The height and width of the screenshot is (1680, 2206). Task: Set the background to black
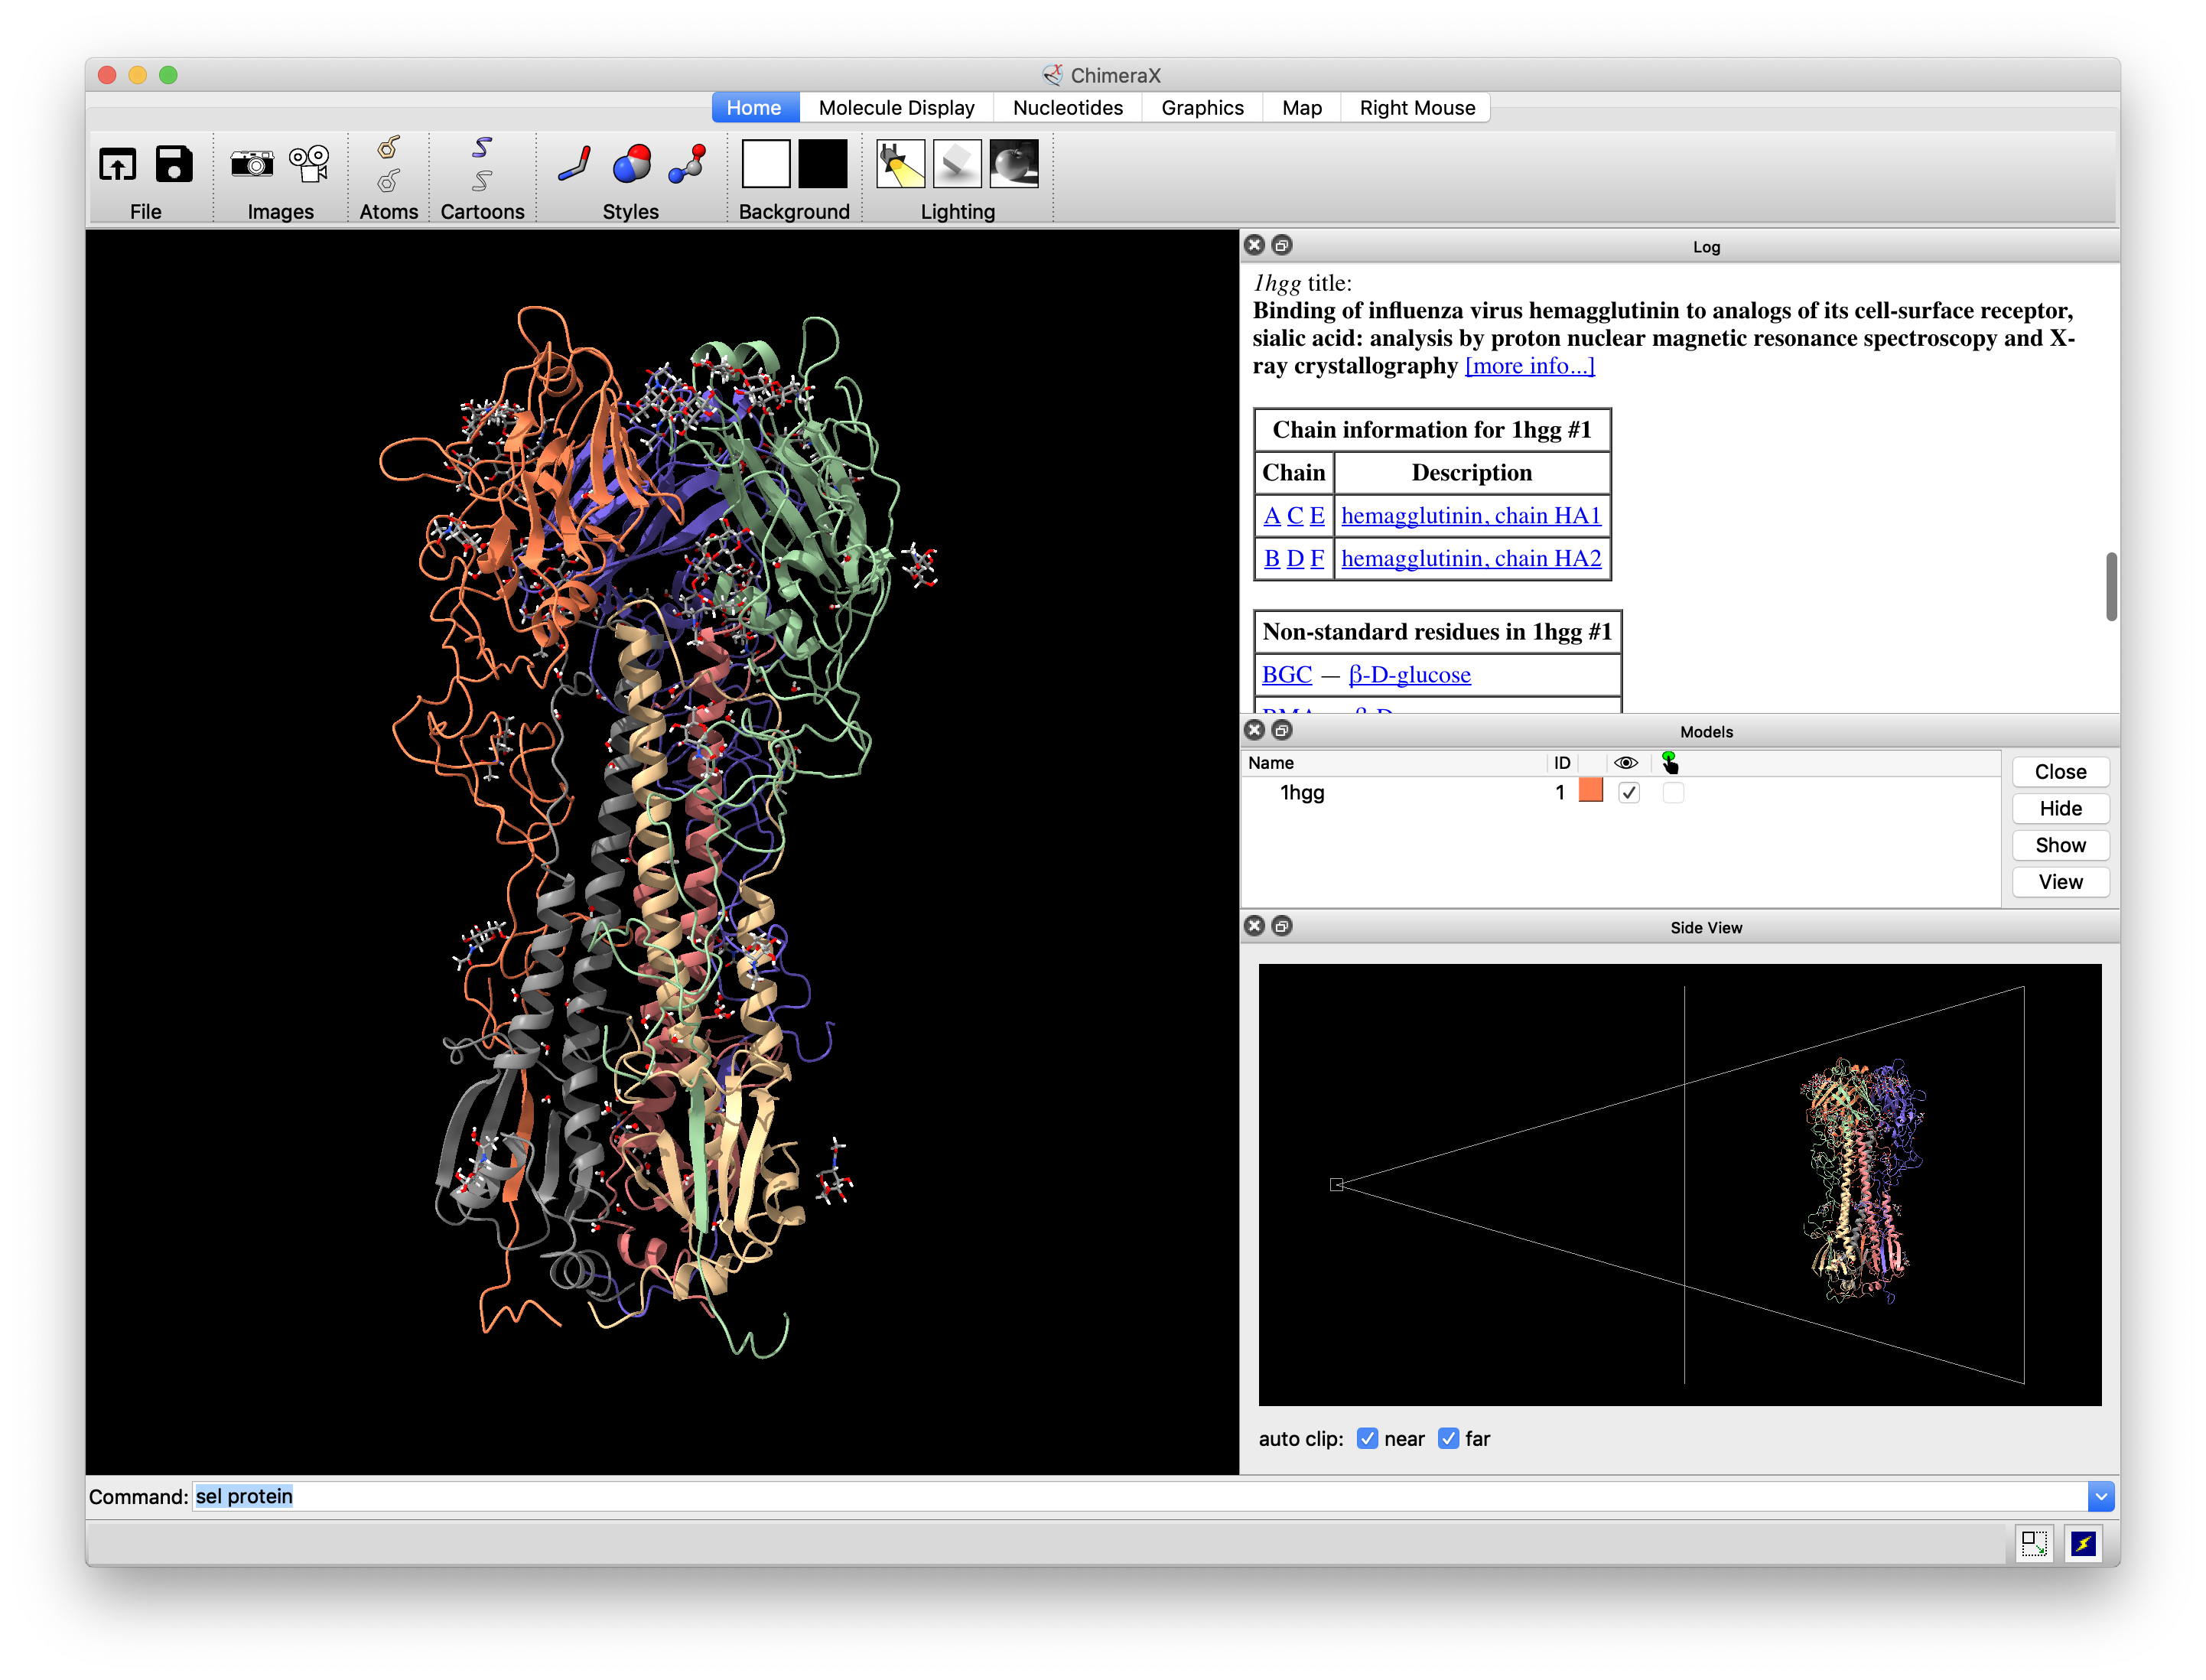coord(823,164)
